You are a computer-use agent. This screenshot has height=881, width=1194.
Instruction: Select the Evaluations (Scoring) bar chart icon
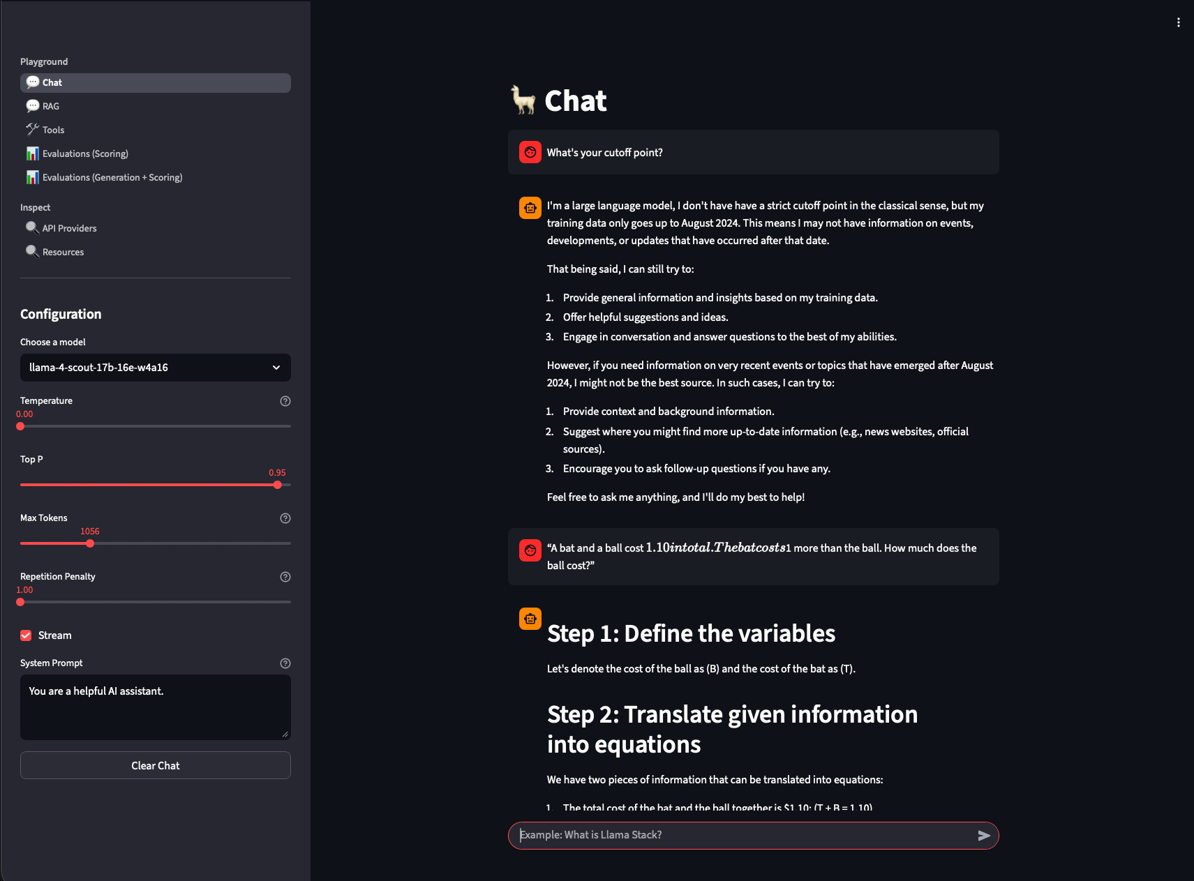pos(33,153)
